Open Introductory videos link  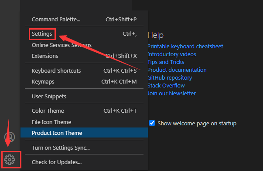[x=172, y=54]
